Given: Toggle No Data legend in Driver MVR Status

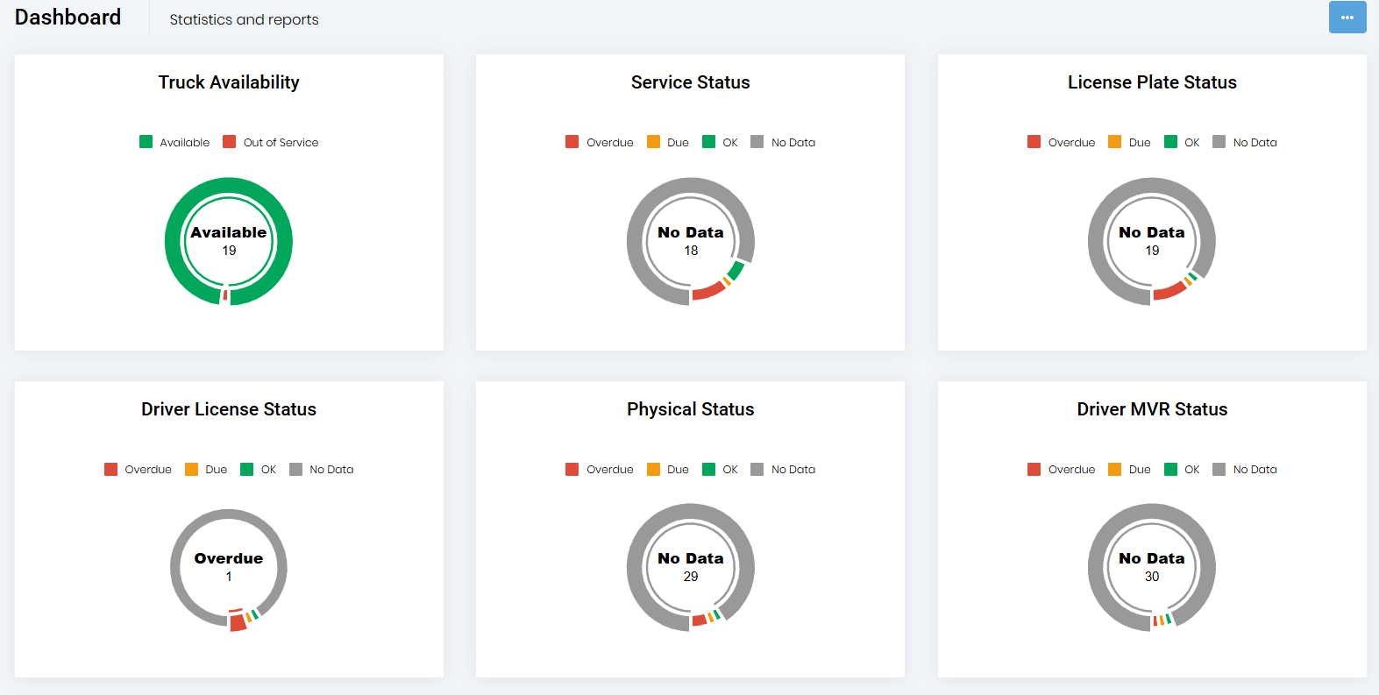Looking at the screenshot, I should pos(1245,469).
